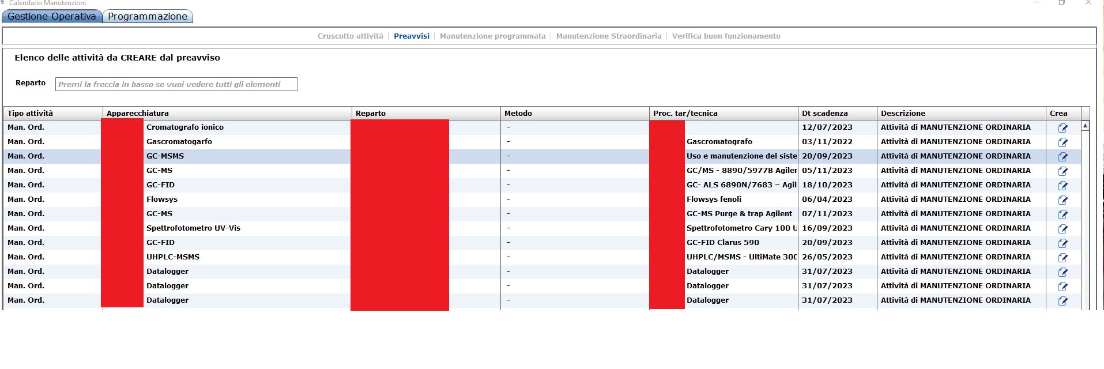
Task: Click create icon for GC-MSMS row
Action: [1062, 157]
